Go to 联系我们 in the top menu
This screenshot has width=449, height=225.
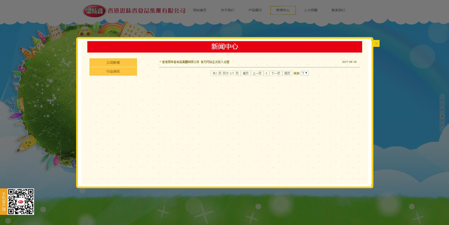[x=338, y=10]
